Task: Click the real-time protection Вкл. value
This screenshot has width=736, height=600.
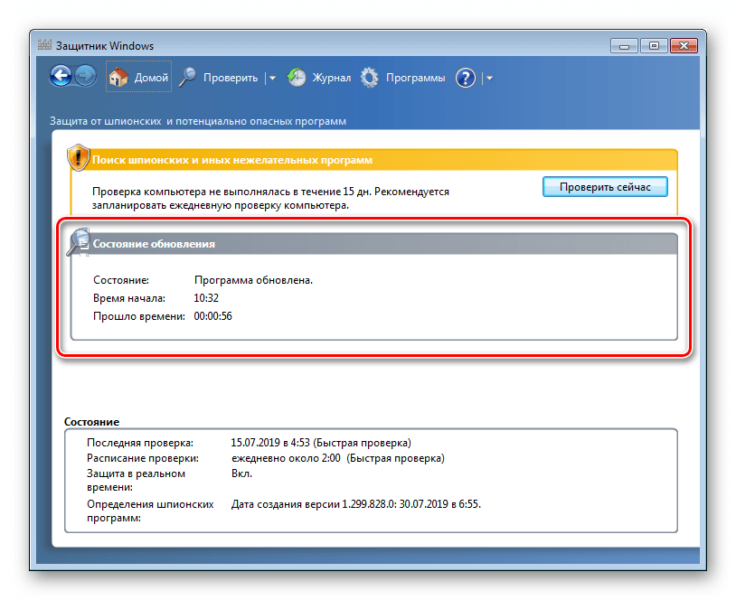Action: (241, 473)
